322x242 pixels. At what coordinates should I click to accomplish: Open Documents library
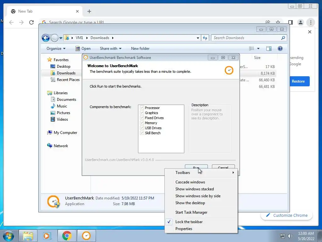tap(63, 100)
